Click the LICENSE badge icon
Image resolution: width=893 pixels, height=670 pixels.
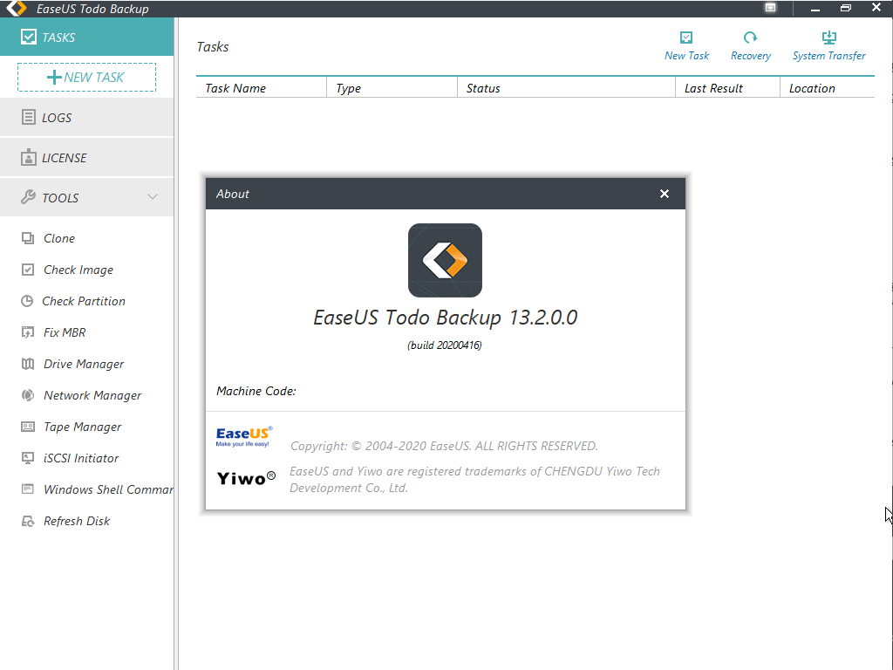[x=28, y=157]
